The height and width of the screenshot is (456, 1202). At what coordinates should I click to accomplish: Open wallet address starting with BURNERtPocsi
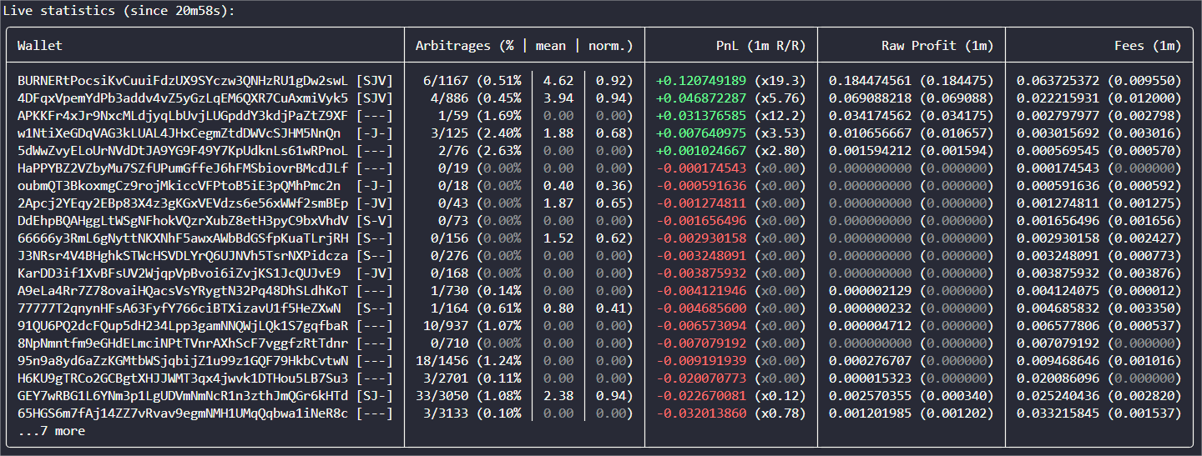click(182, 81)
